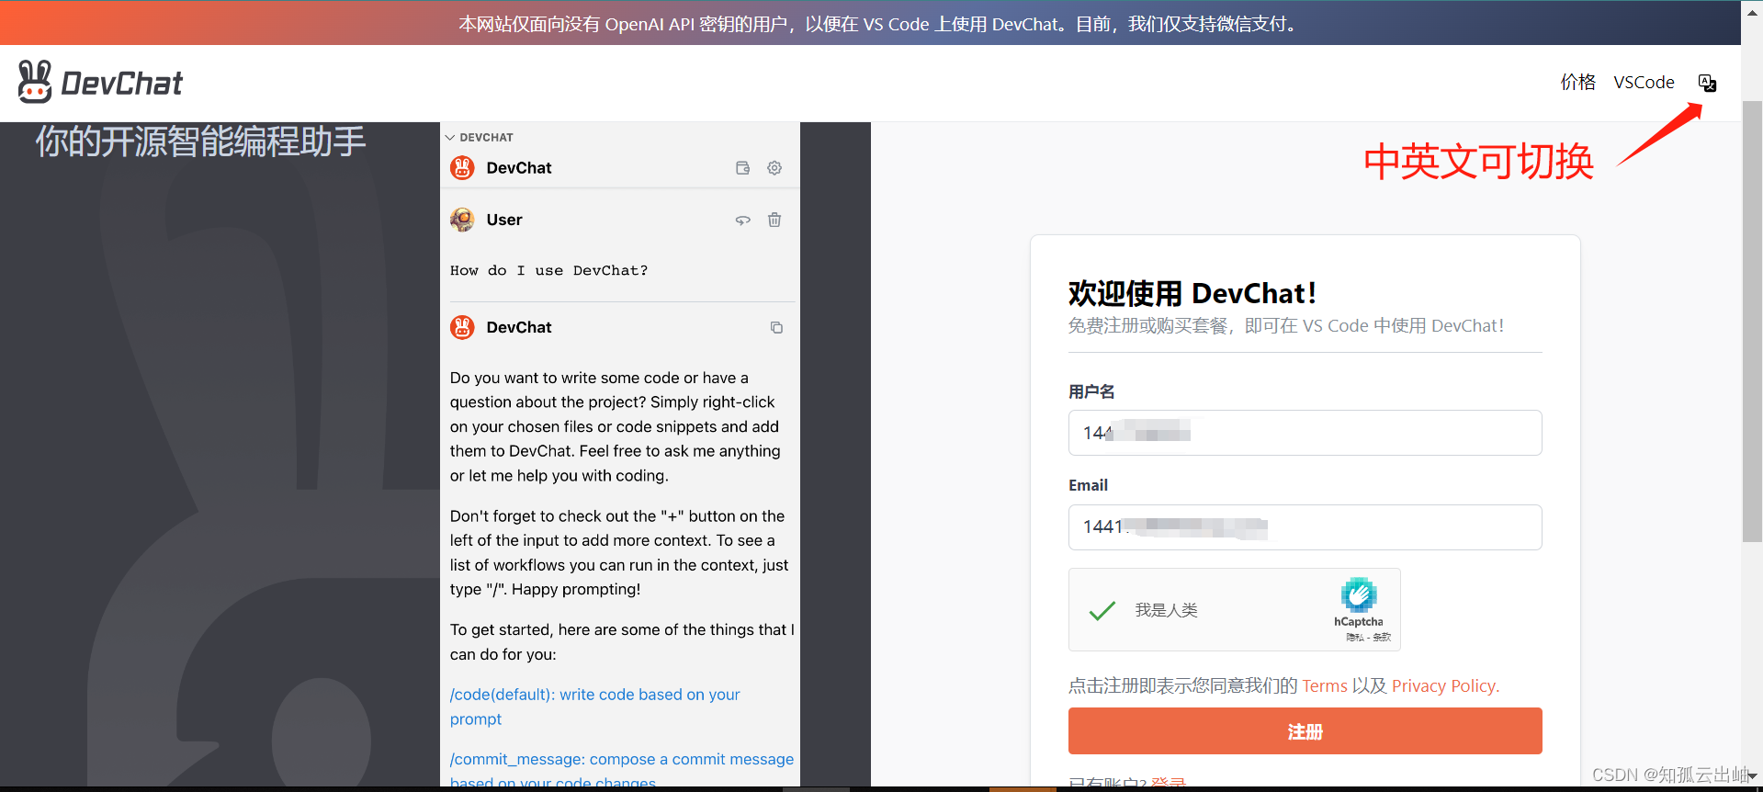Screen dimensions: 1763x792
Task: Collapse the DEVCHAT panel chevron
Action: click(x=450, y=137)
